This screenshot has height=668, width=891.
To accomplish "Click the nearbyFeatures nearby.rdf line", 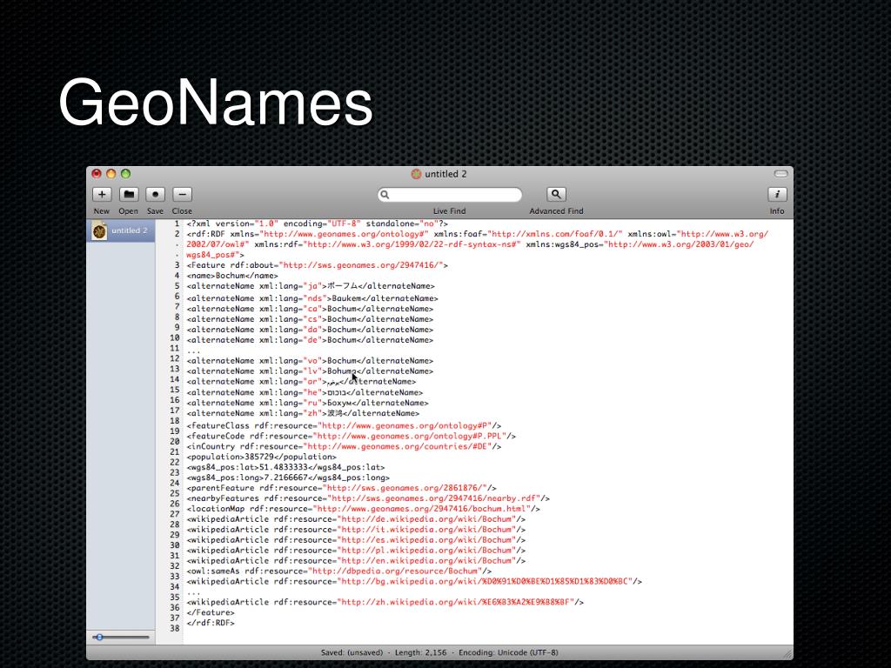I will (x=368, y=498).
